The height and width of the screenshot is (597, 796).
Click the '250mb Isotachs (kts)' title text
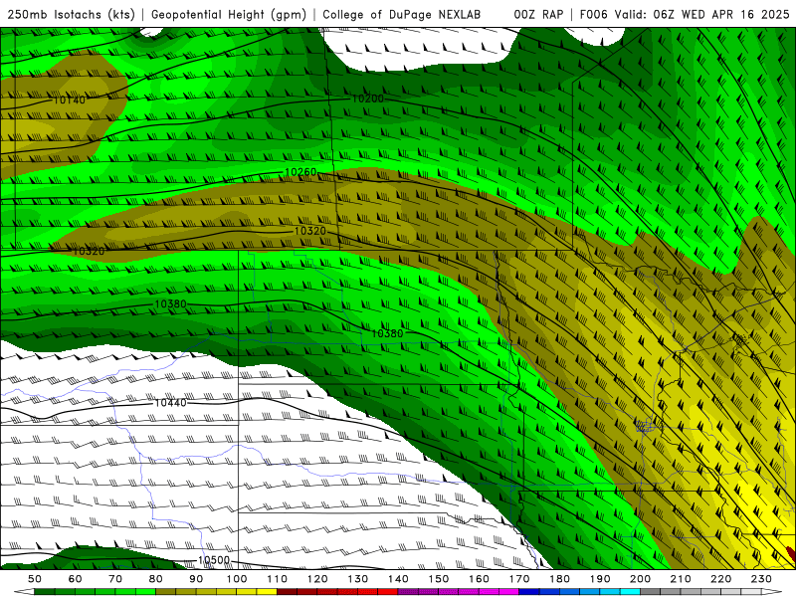[71, 15]
